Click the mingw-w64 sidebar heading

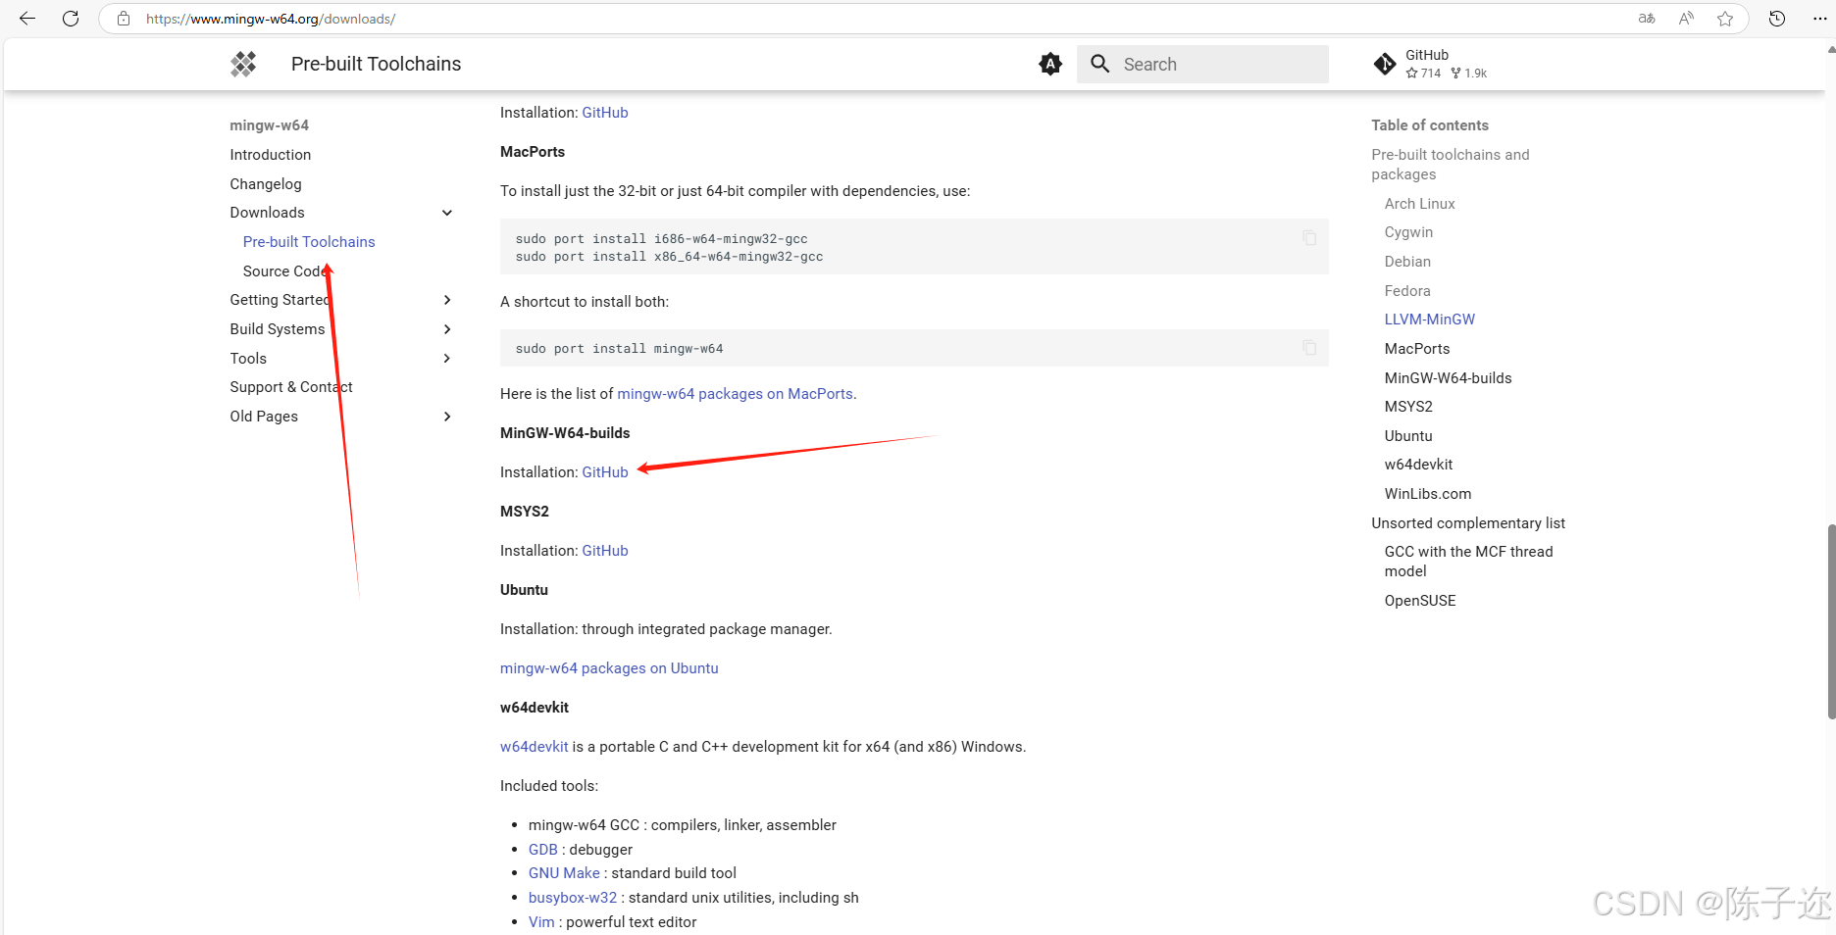tap(269, 125)
